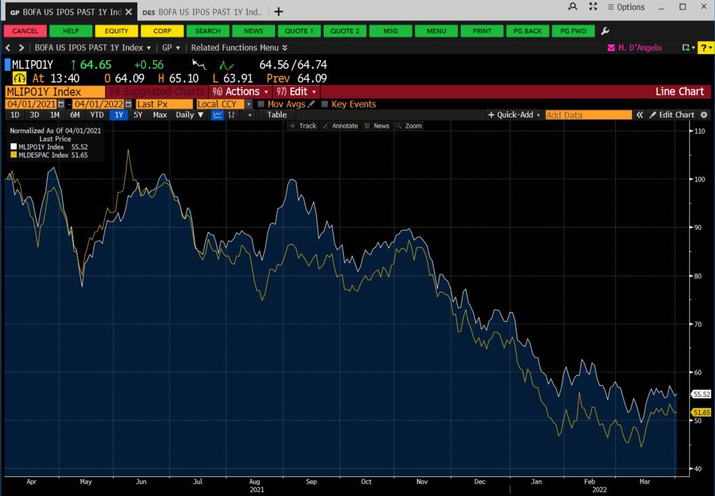Open the intraday sparkline chart icon
This screenshot has height=496, width=715.
pyautogui.click(x=199, y=64)
